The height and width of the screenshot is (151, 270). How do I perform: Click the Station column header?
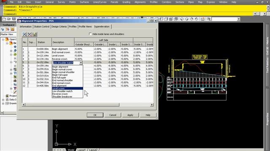(44, 42)
